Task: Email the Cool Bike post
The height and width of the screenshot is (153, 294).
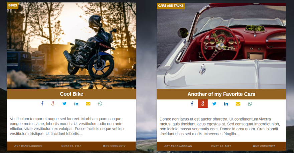Action: 88,103
